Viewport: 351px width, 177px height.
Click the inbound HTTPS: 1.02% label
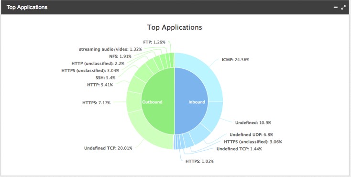199,161
